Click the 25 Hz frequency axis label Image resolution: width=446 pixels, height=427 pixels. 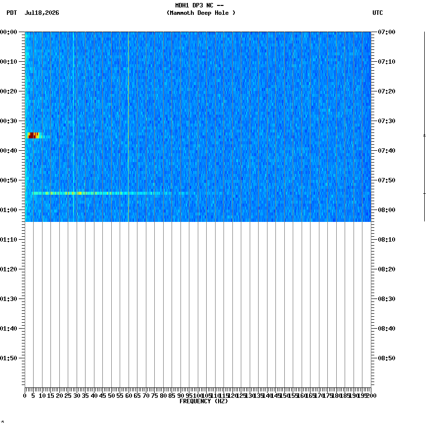pyautogui.click(x=68, y=395)
